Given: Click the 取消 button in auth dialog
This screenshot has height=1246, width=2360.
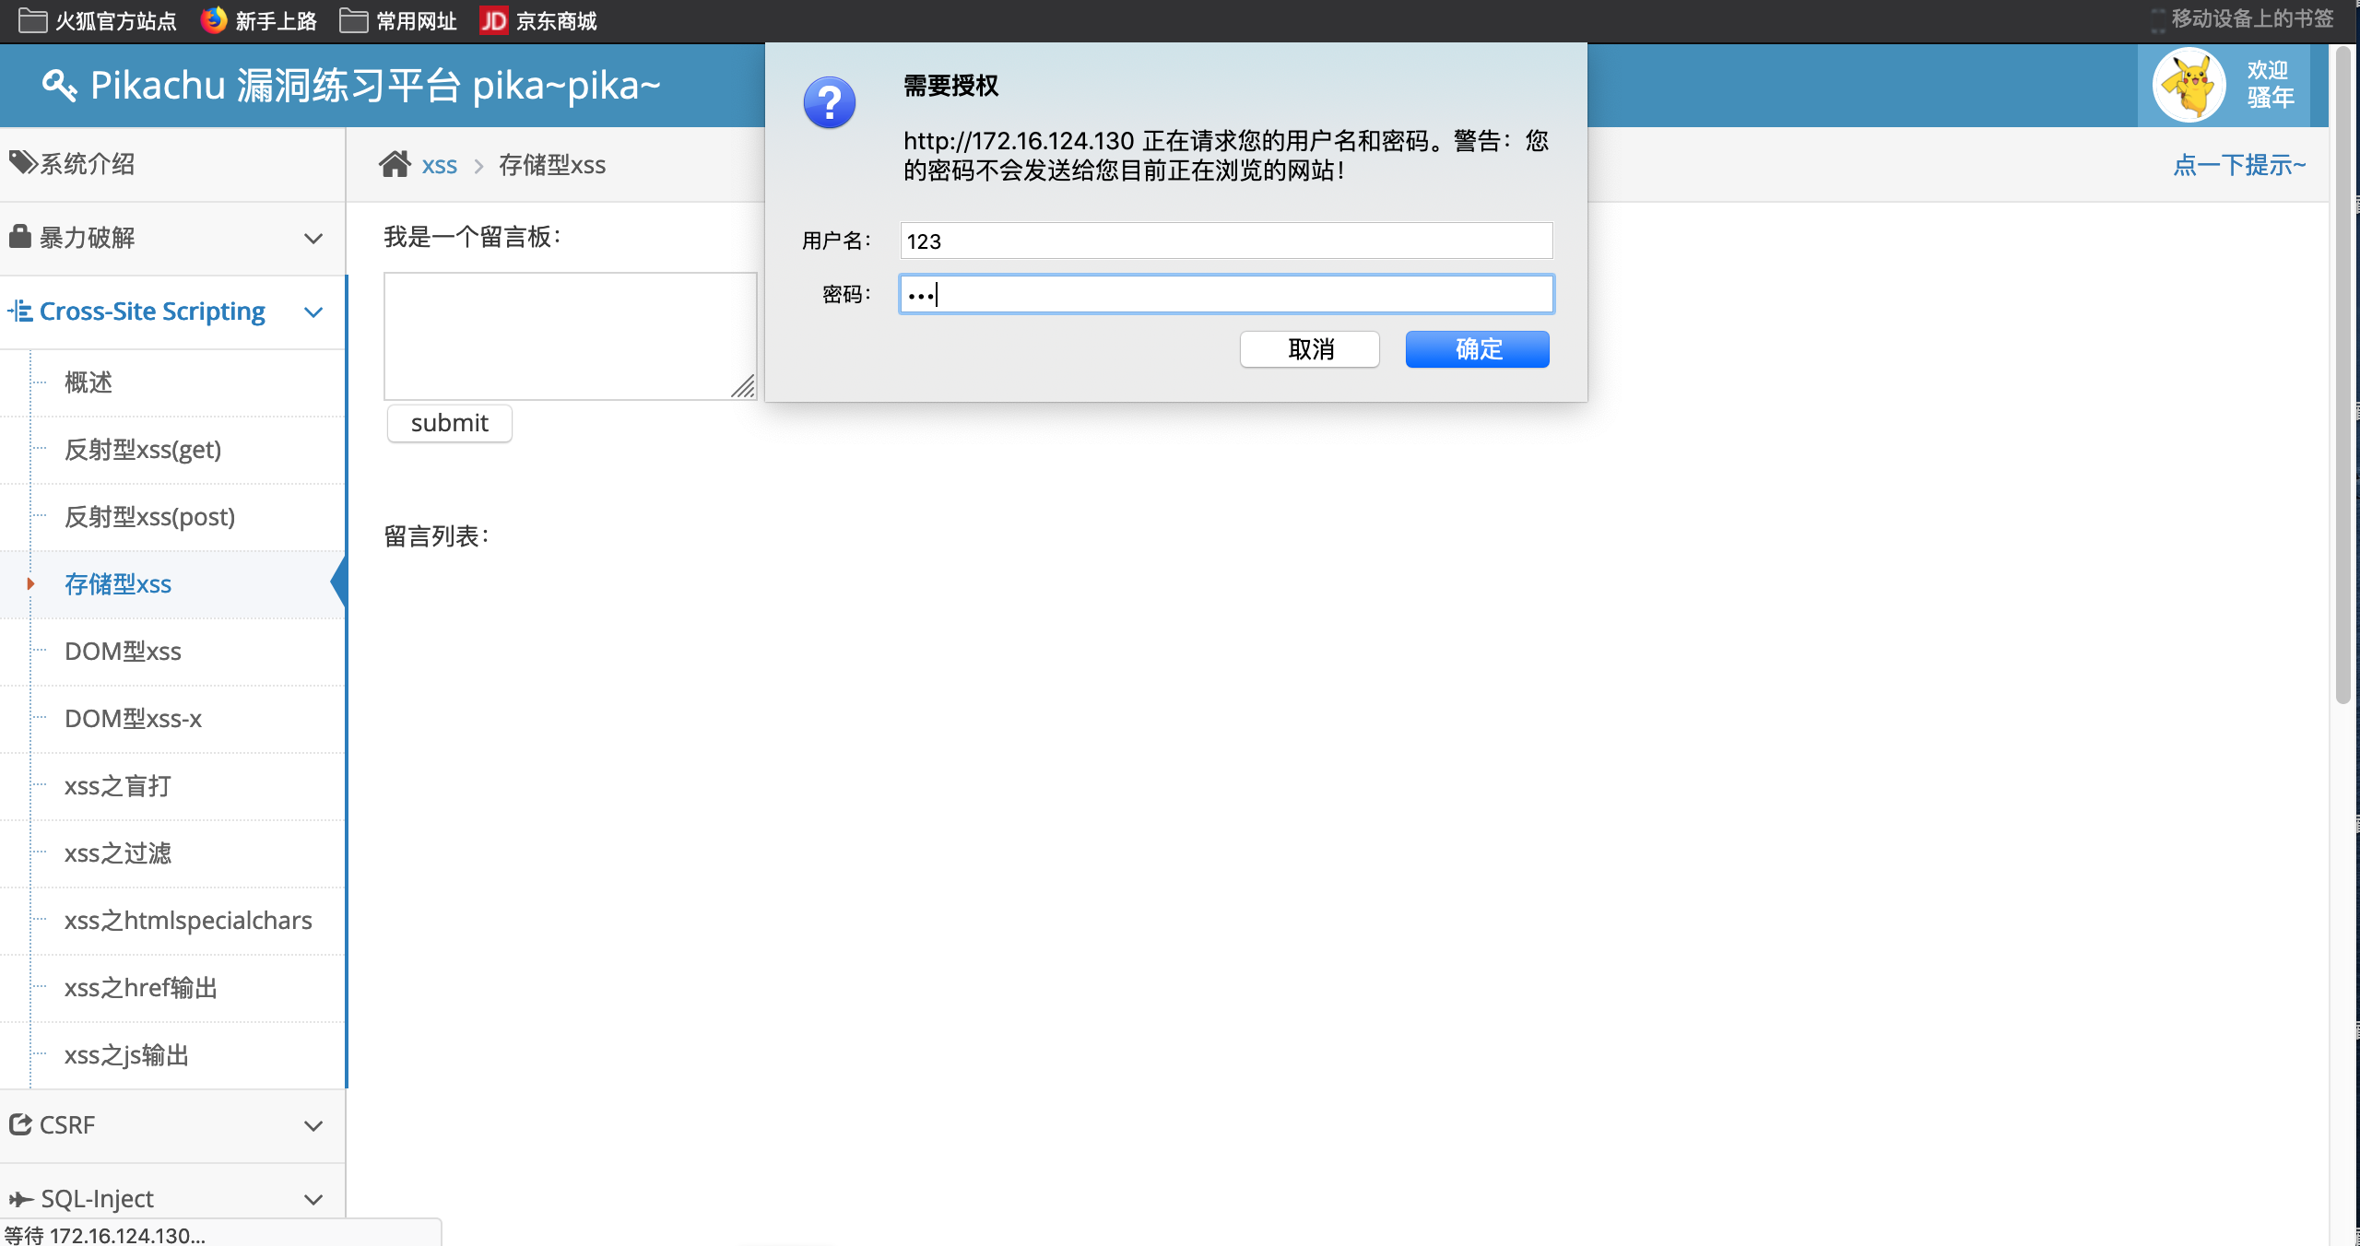Looking at the screenshot, I should tap(1309, 349).
